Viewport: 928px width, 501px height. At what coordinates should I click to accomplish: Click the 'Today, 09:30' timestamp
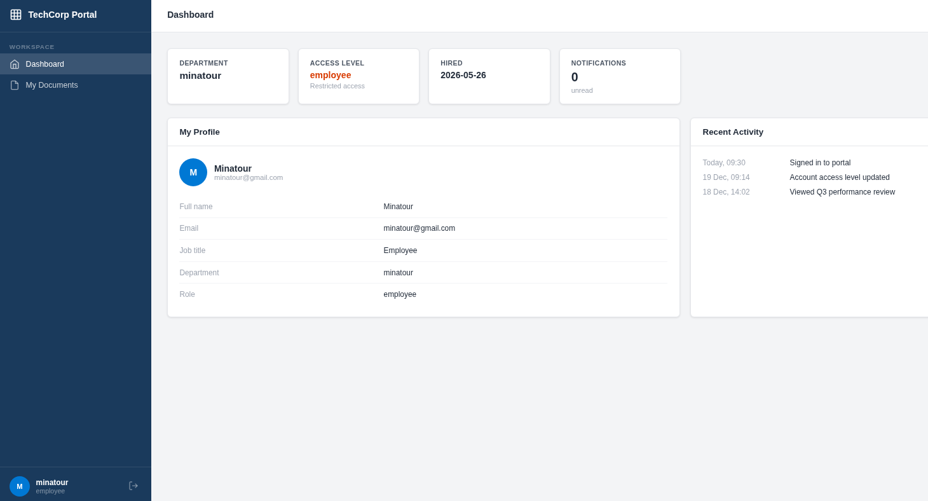pos(724,163)
